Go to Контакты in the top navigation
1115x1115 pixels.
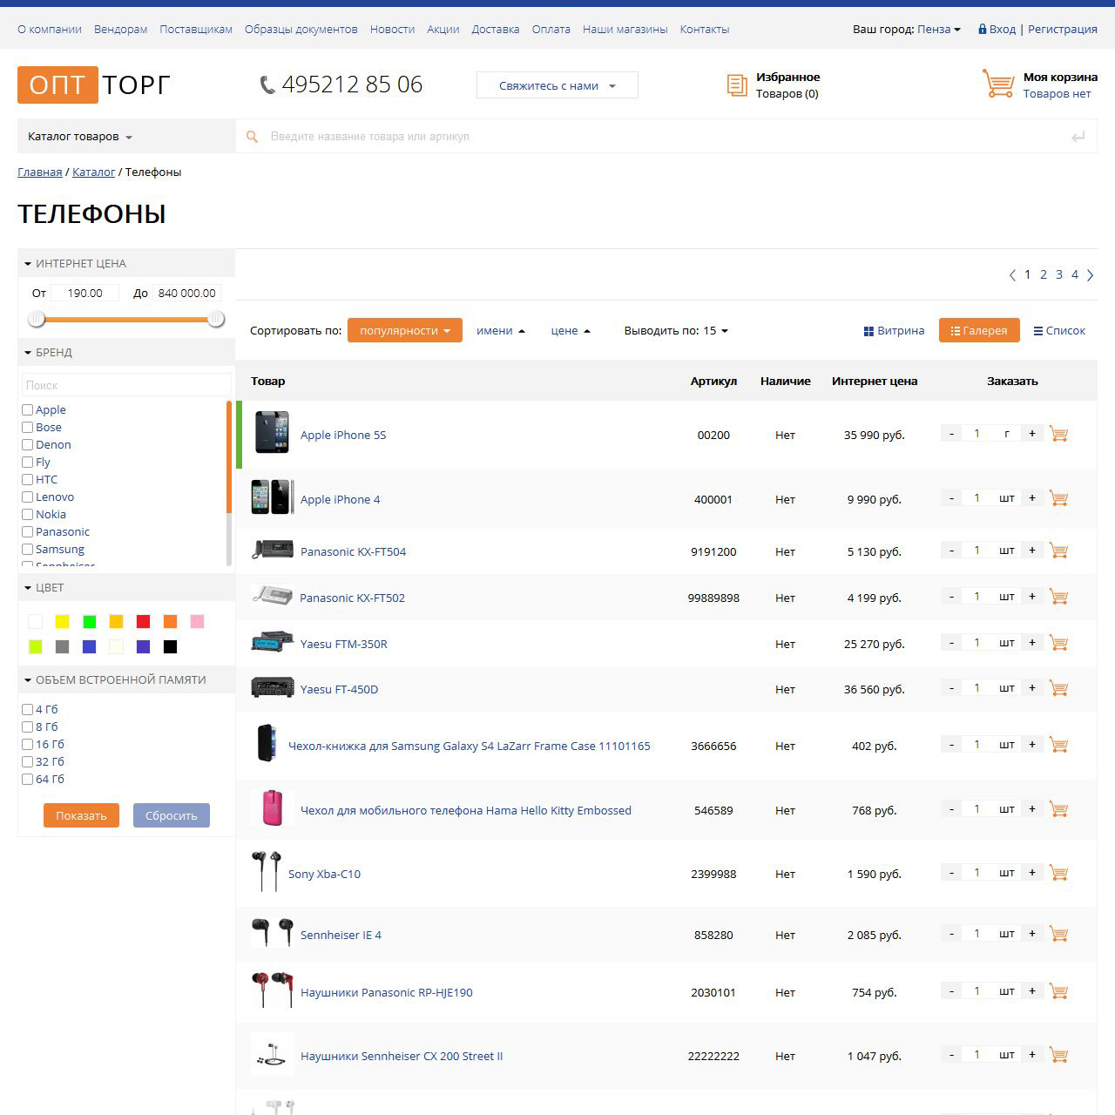click(x=704, y=29)
